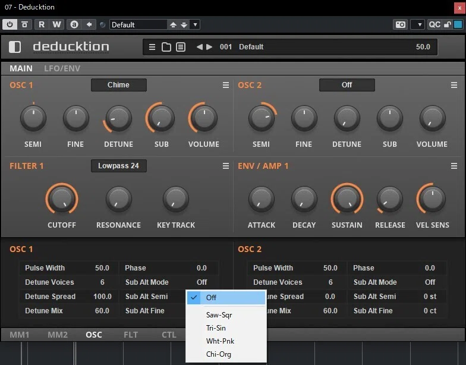Load next host preset with down arrow

(184, 25)
